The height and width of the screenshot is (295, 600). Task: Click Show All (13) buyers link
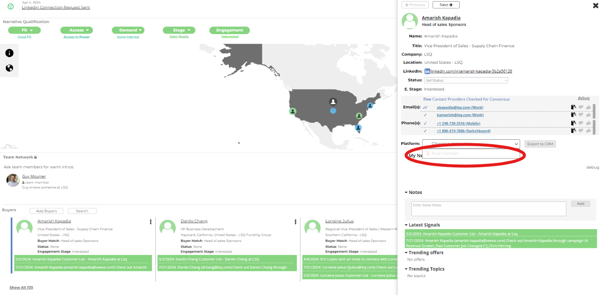pyautogui.click(x=21, y=288)
